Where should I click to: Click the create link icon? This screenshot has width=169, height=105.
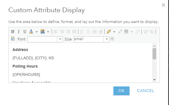pyautogui.click(x=109, y=32)
